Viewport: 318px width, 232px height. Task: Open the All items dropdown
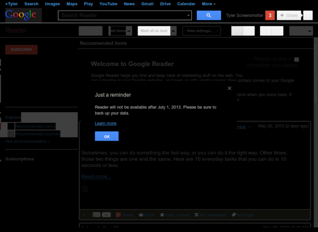pos(120,31)
